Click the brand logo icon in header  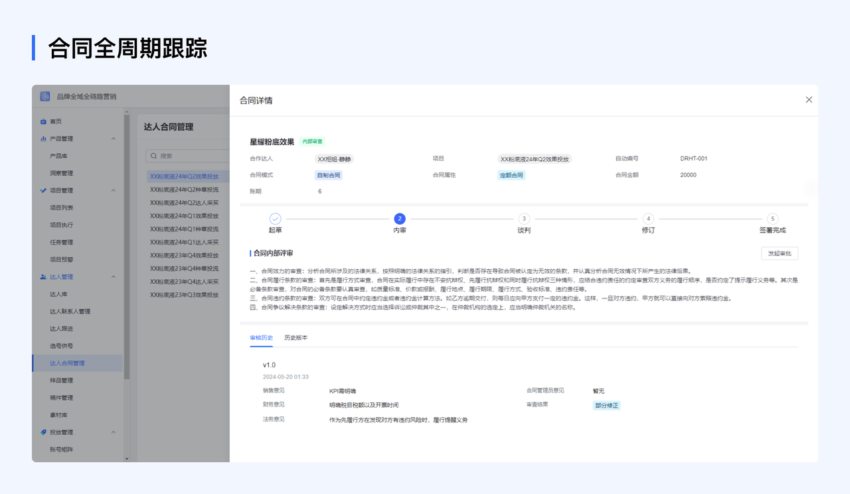click(x=45, y=96)
